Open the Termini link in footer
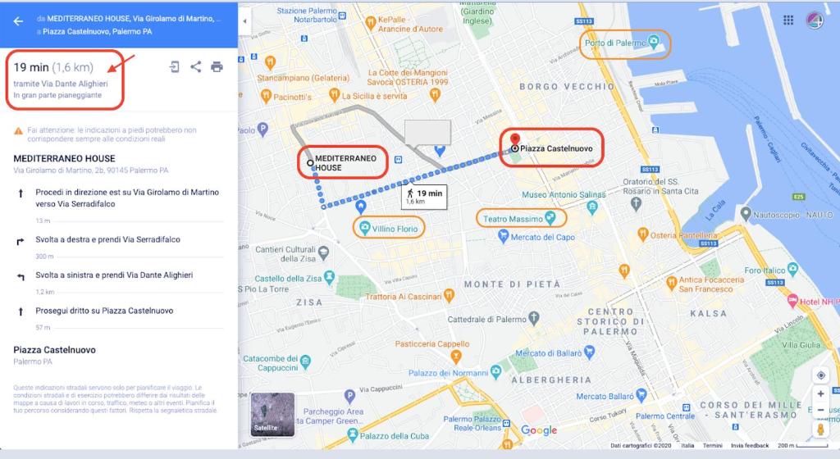The height and width of the screenshot is (459, 840). 713,445
